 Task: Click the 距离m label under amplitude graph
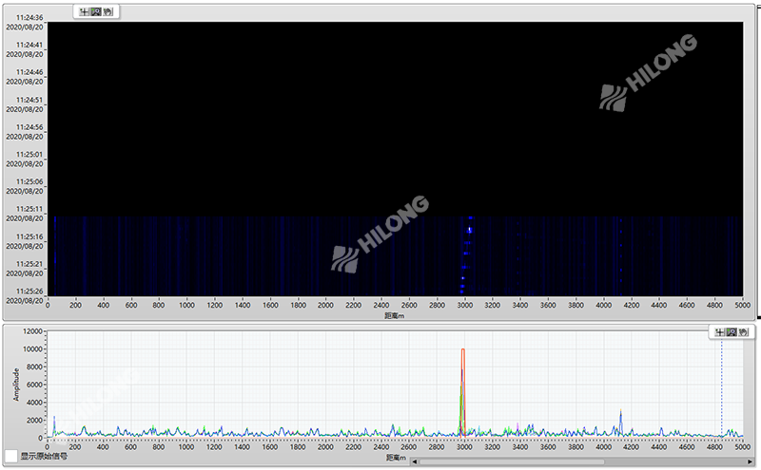396,458
